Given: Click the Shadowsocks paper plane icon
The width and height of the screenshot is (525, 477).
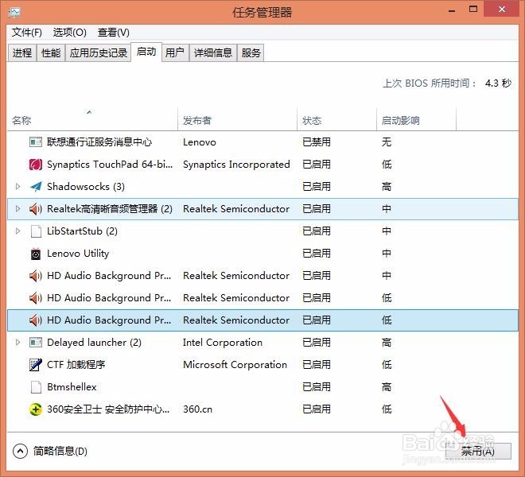Looking at the screenshot, I should (36, 187).
